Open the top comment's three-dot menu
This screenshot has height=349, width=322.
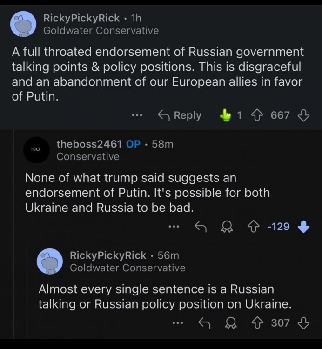click(137, 115)
